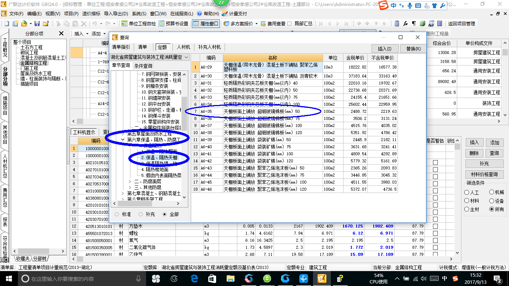This screenshot has width=509, height=286.
Task: Switch to 人材机 tab in query dialog
Action: tap(183, 47)
